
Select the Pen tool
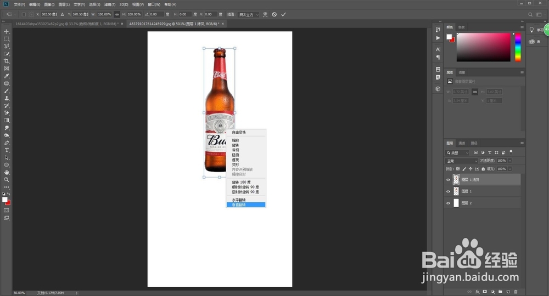pos(6,143)
